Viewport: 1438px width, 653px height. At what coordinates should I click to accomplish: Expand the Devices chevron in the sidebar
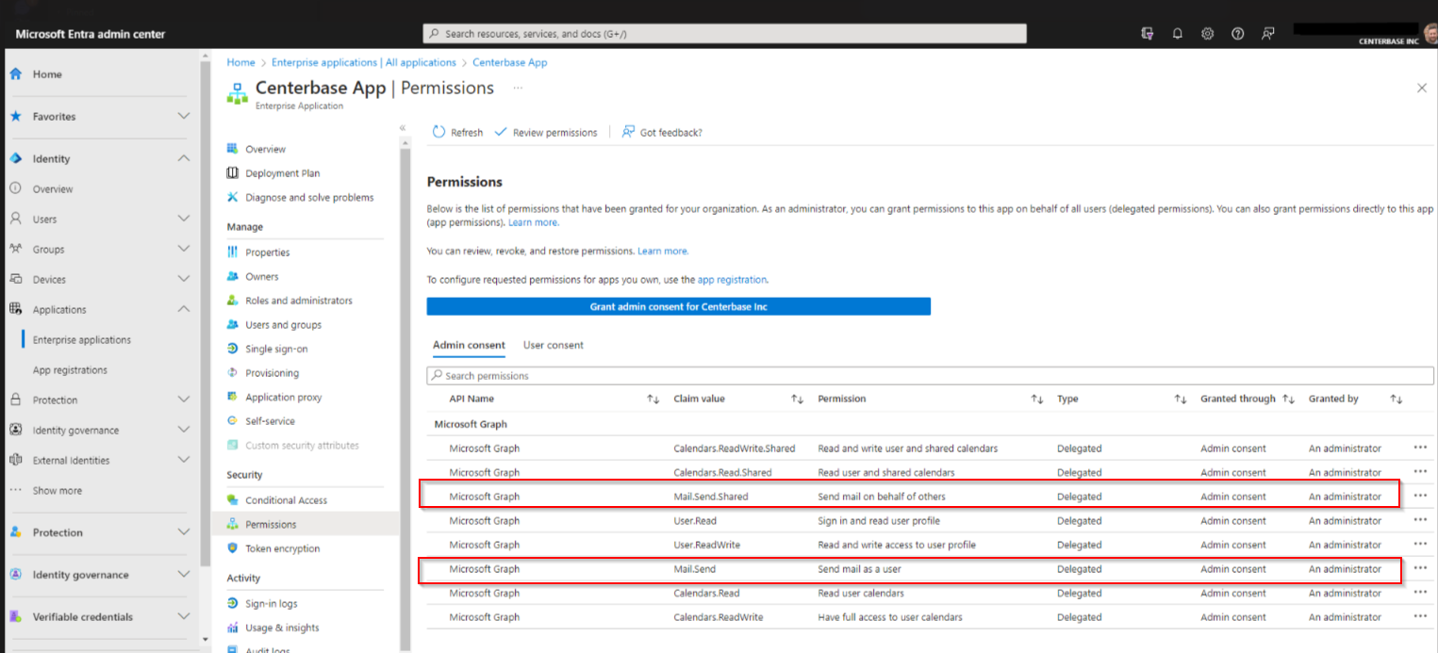[184, 279]
